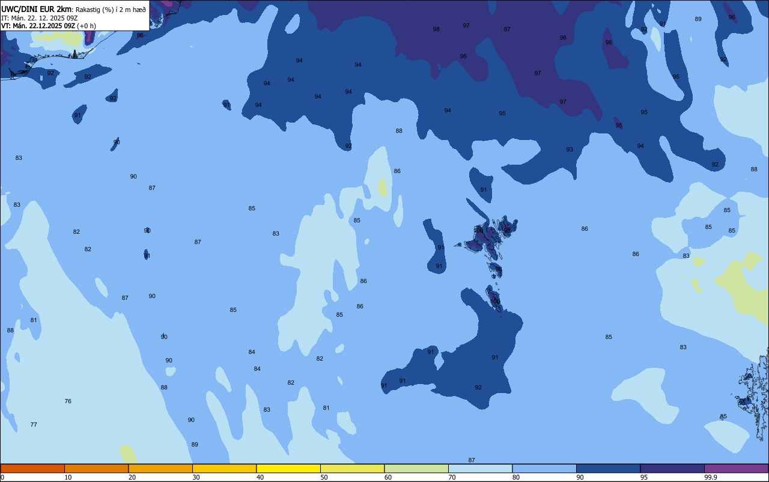This screenshot has height=482, width=769.
Task: Click the humidity value '76' on the map
Action: pos(68,401)
